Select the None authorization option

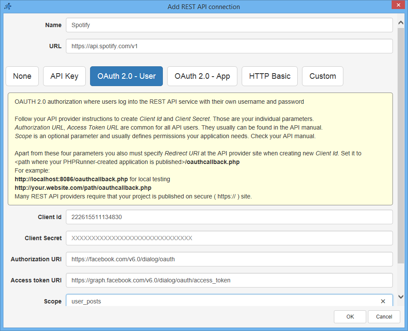pyautogui.click(x=22, y=76)
